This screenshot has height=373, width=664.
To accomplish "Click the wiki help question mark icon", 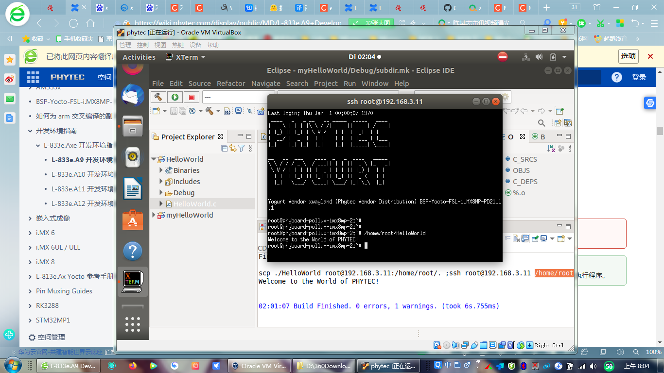I will point(617,77).
